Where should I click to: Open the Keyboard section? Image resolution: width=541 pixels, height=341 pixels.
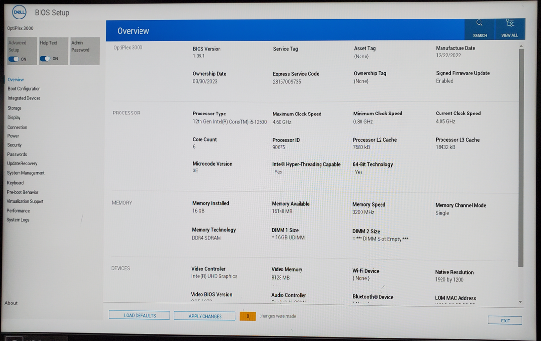coord(16,183)
